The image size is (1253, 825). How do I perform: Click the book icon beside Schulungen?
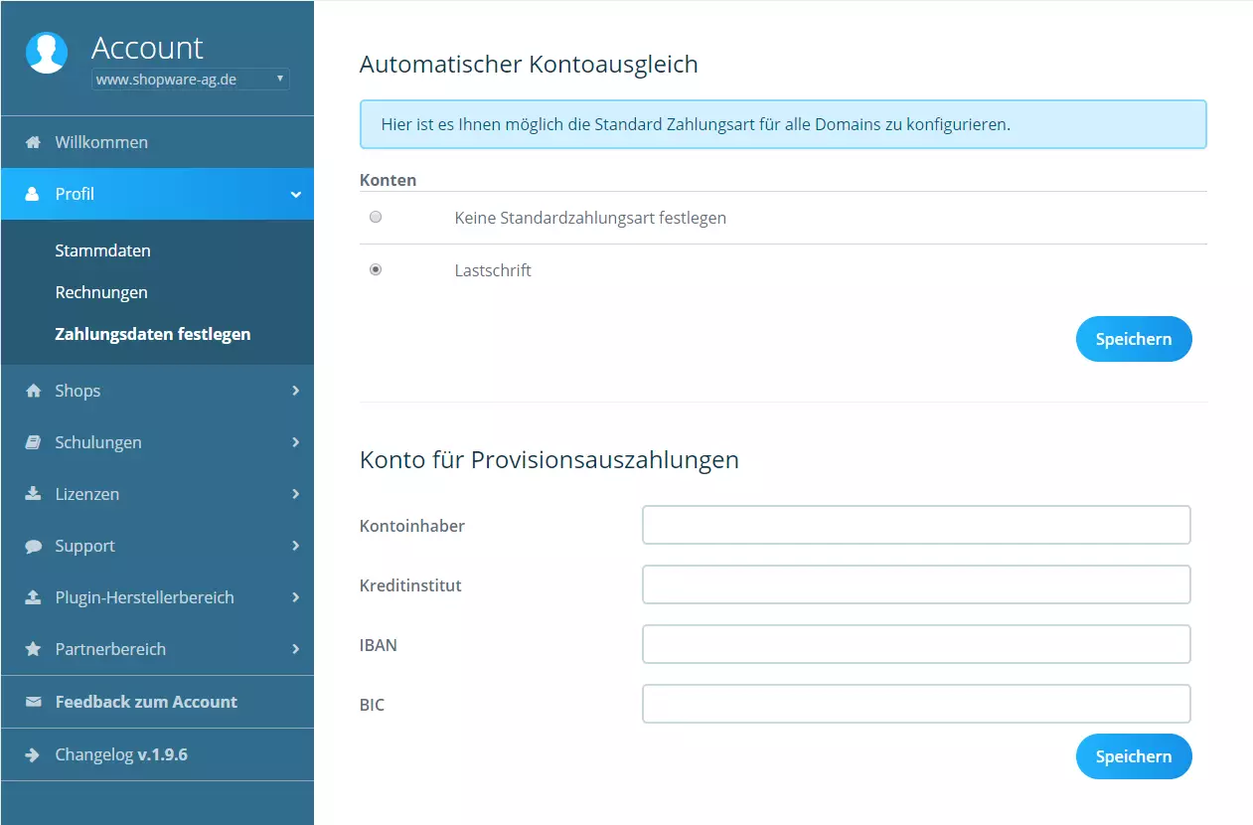(33, 442)
